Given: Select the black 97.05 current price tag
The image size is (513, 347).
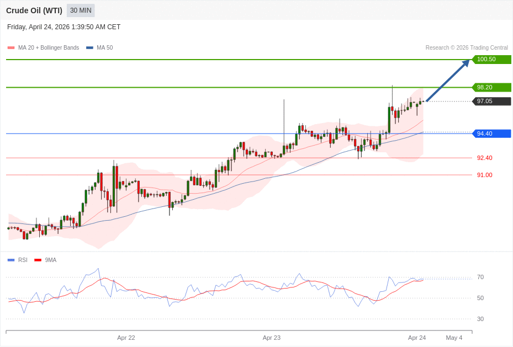Looking at the screenshot, I should (x=491, y=101).
